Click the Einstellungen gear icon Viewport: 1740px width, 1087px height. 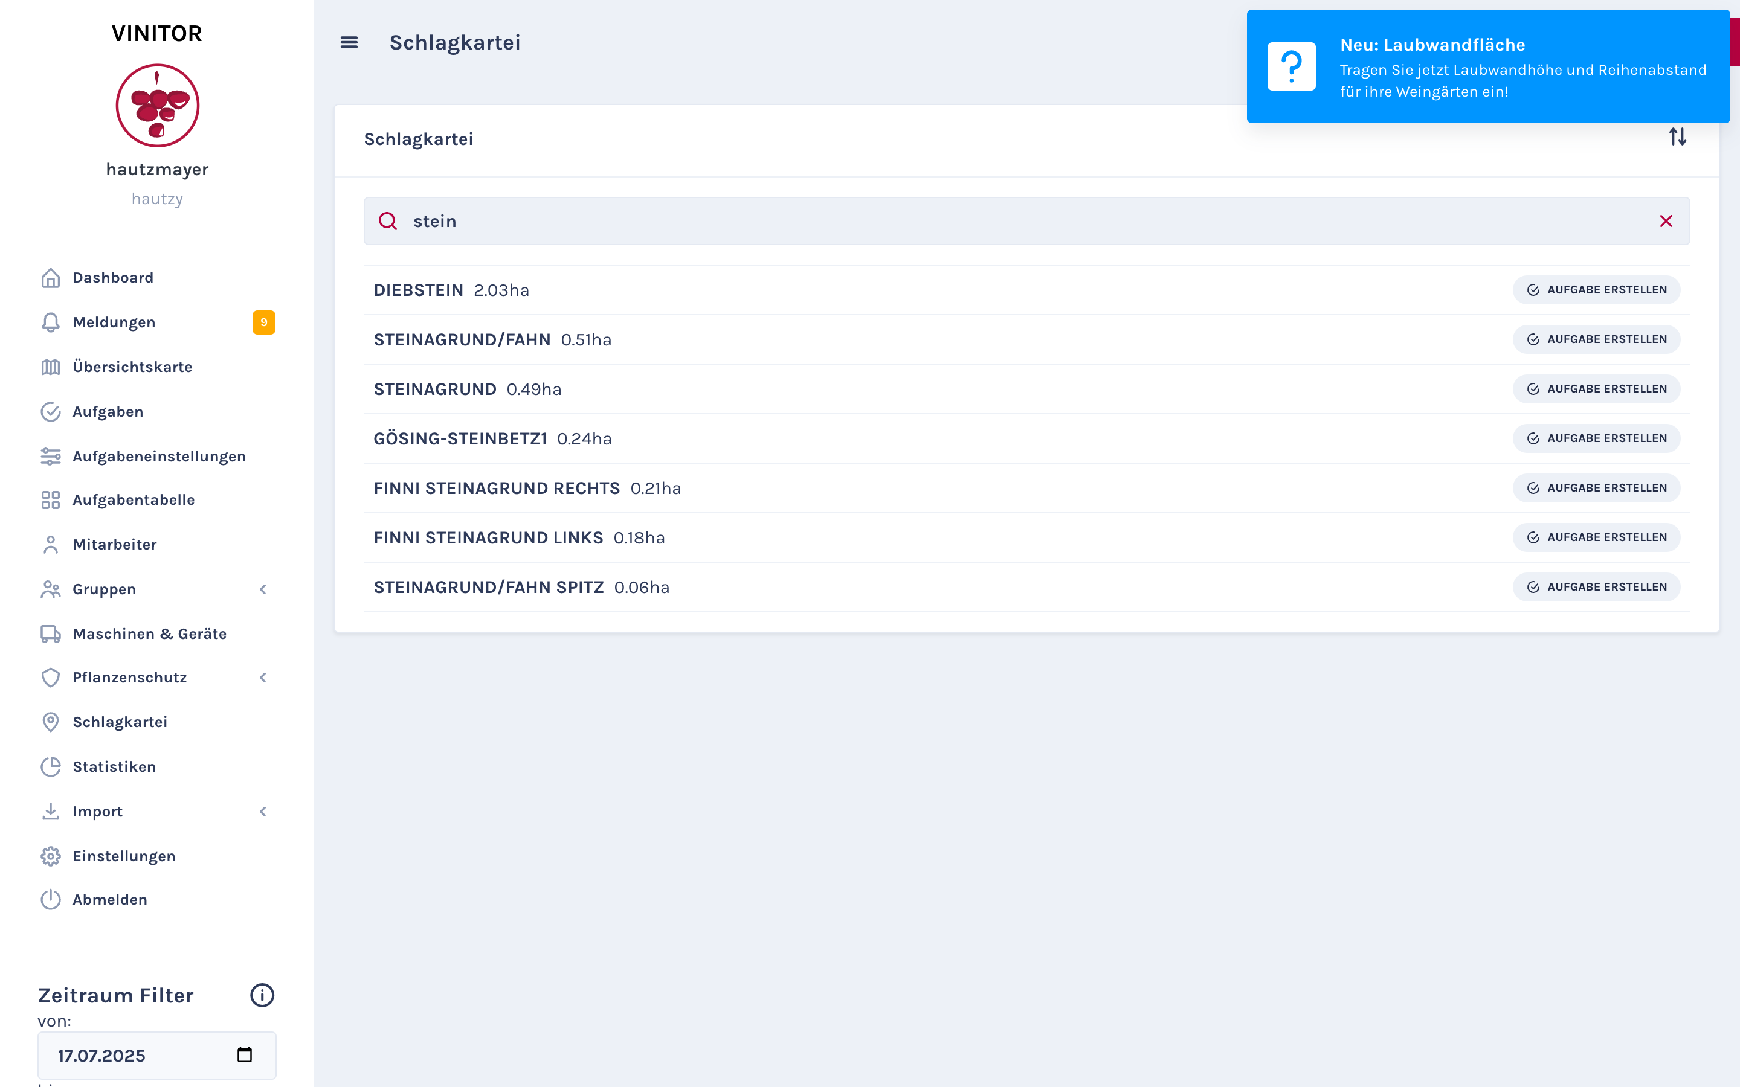click(x=50, y=856)
